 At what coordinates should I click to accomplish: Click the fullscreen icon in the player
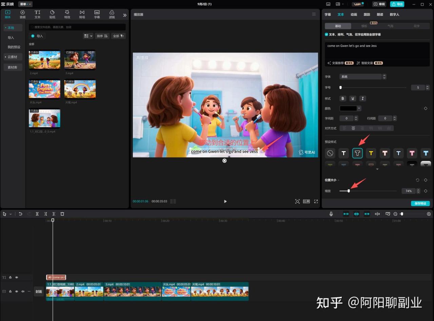(x=316, y=201)
